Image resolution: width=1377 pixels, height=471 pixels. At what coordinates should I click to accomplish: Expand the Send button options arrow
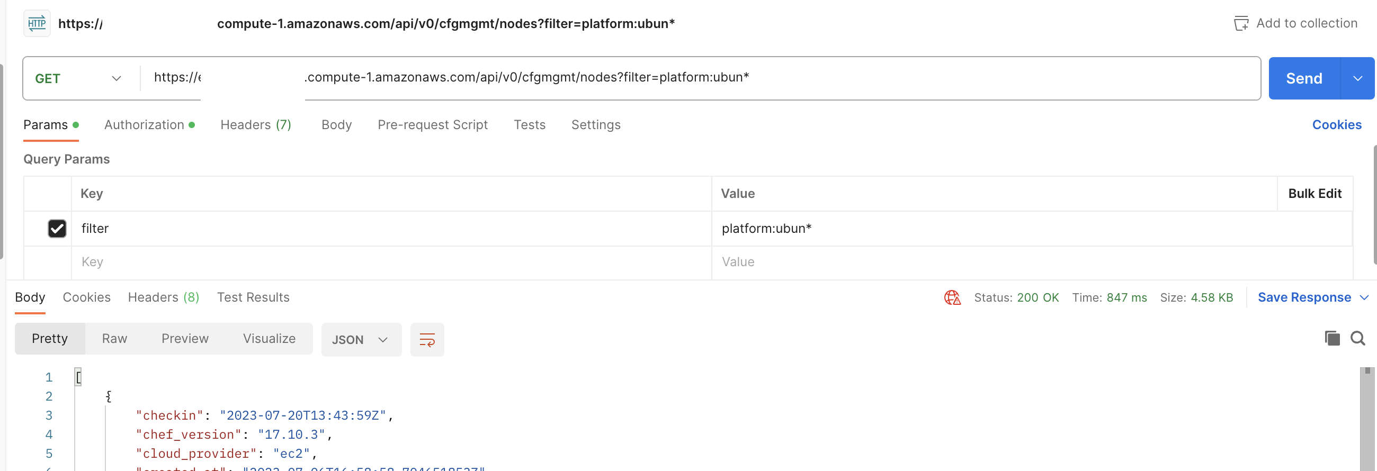point(1358,78)
